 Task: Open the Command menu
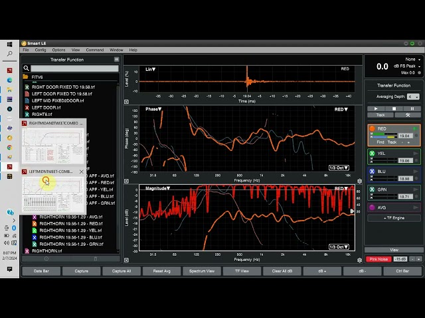click(95, 50)
